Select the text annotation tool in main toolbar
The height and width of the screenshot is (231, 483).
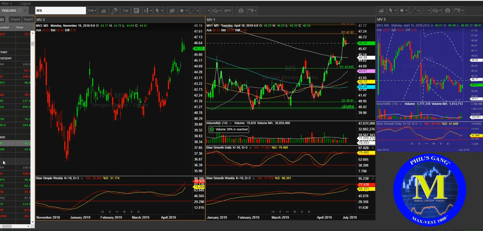click(x=215, y=11)
